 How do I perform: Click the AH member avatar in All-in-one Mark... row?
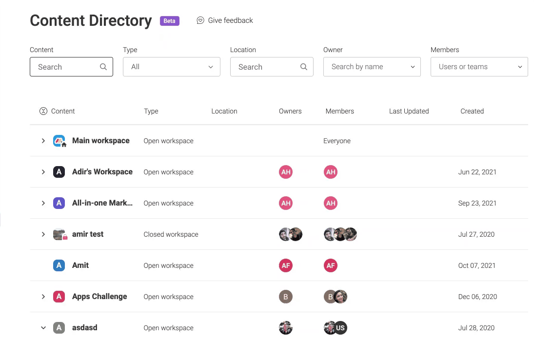(331, 203)
